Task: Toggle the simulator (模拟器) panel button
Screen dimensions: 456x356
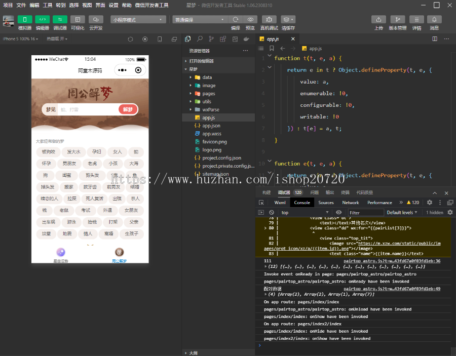Action: pyautogui.click(x=25, y=19)
